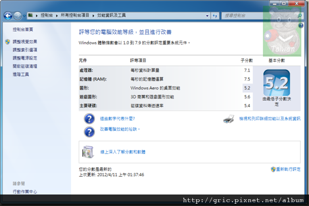The width and height of the screenshot is (309, 206).
Task: Click the gaming graphics subscore 5.6
Action: pyautogui.click(x=247, y=97)
